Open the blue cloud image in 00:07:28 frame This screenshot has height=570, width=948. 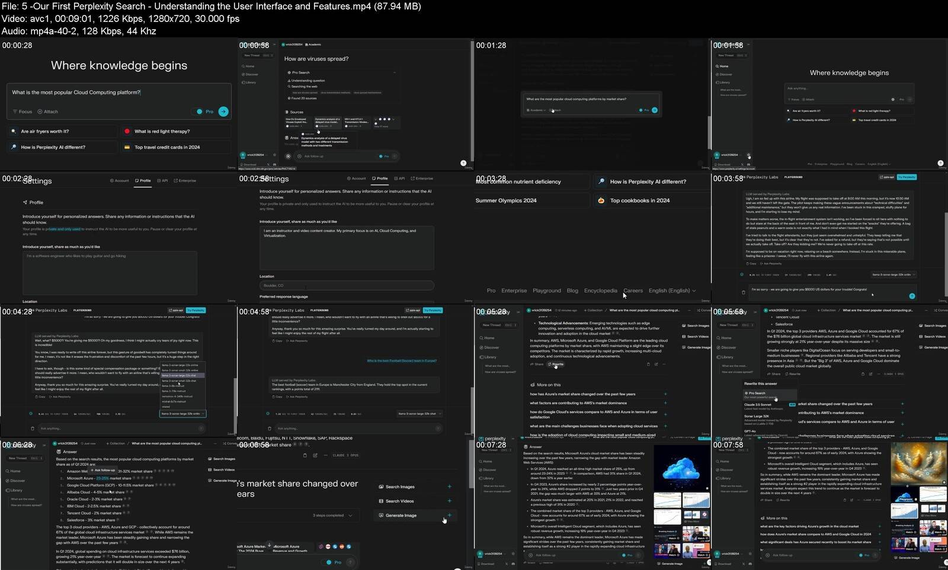click(681, 468)
